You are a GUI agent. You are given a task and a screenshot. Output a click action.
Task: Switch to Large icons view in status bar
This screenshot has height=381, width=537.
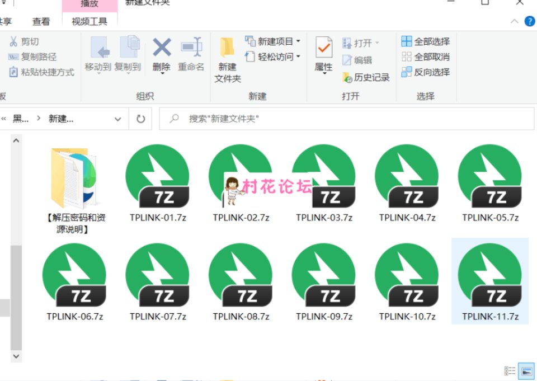526,371
